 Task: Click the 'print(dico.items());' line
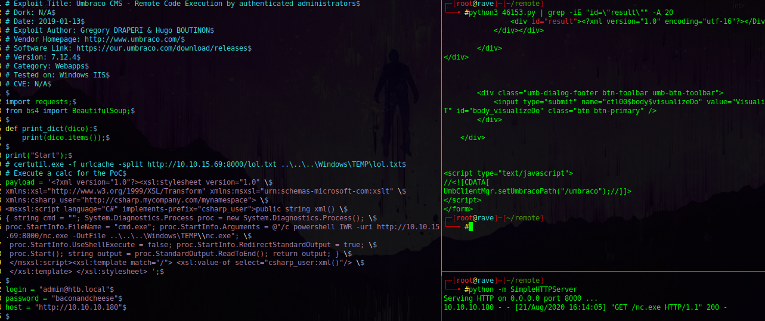click(x=66, y=138)
